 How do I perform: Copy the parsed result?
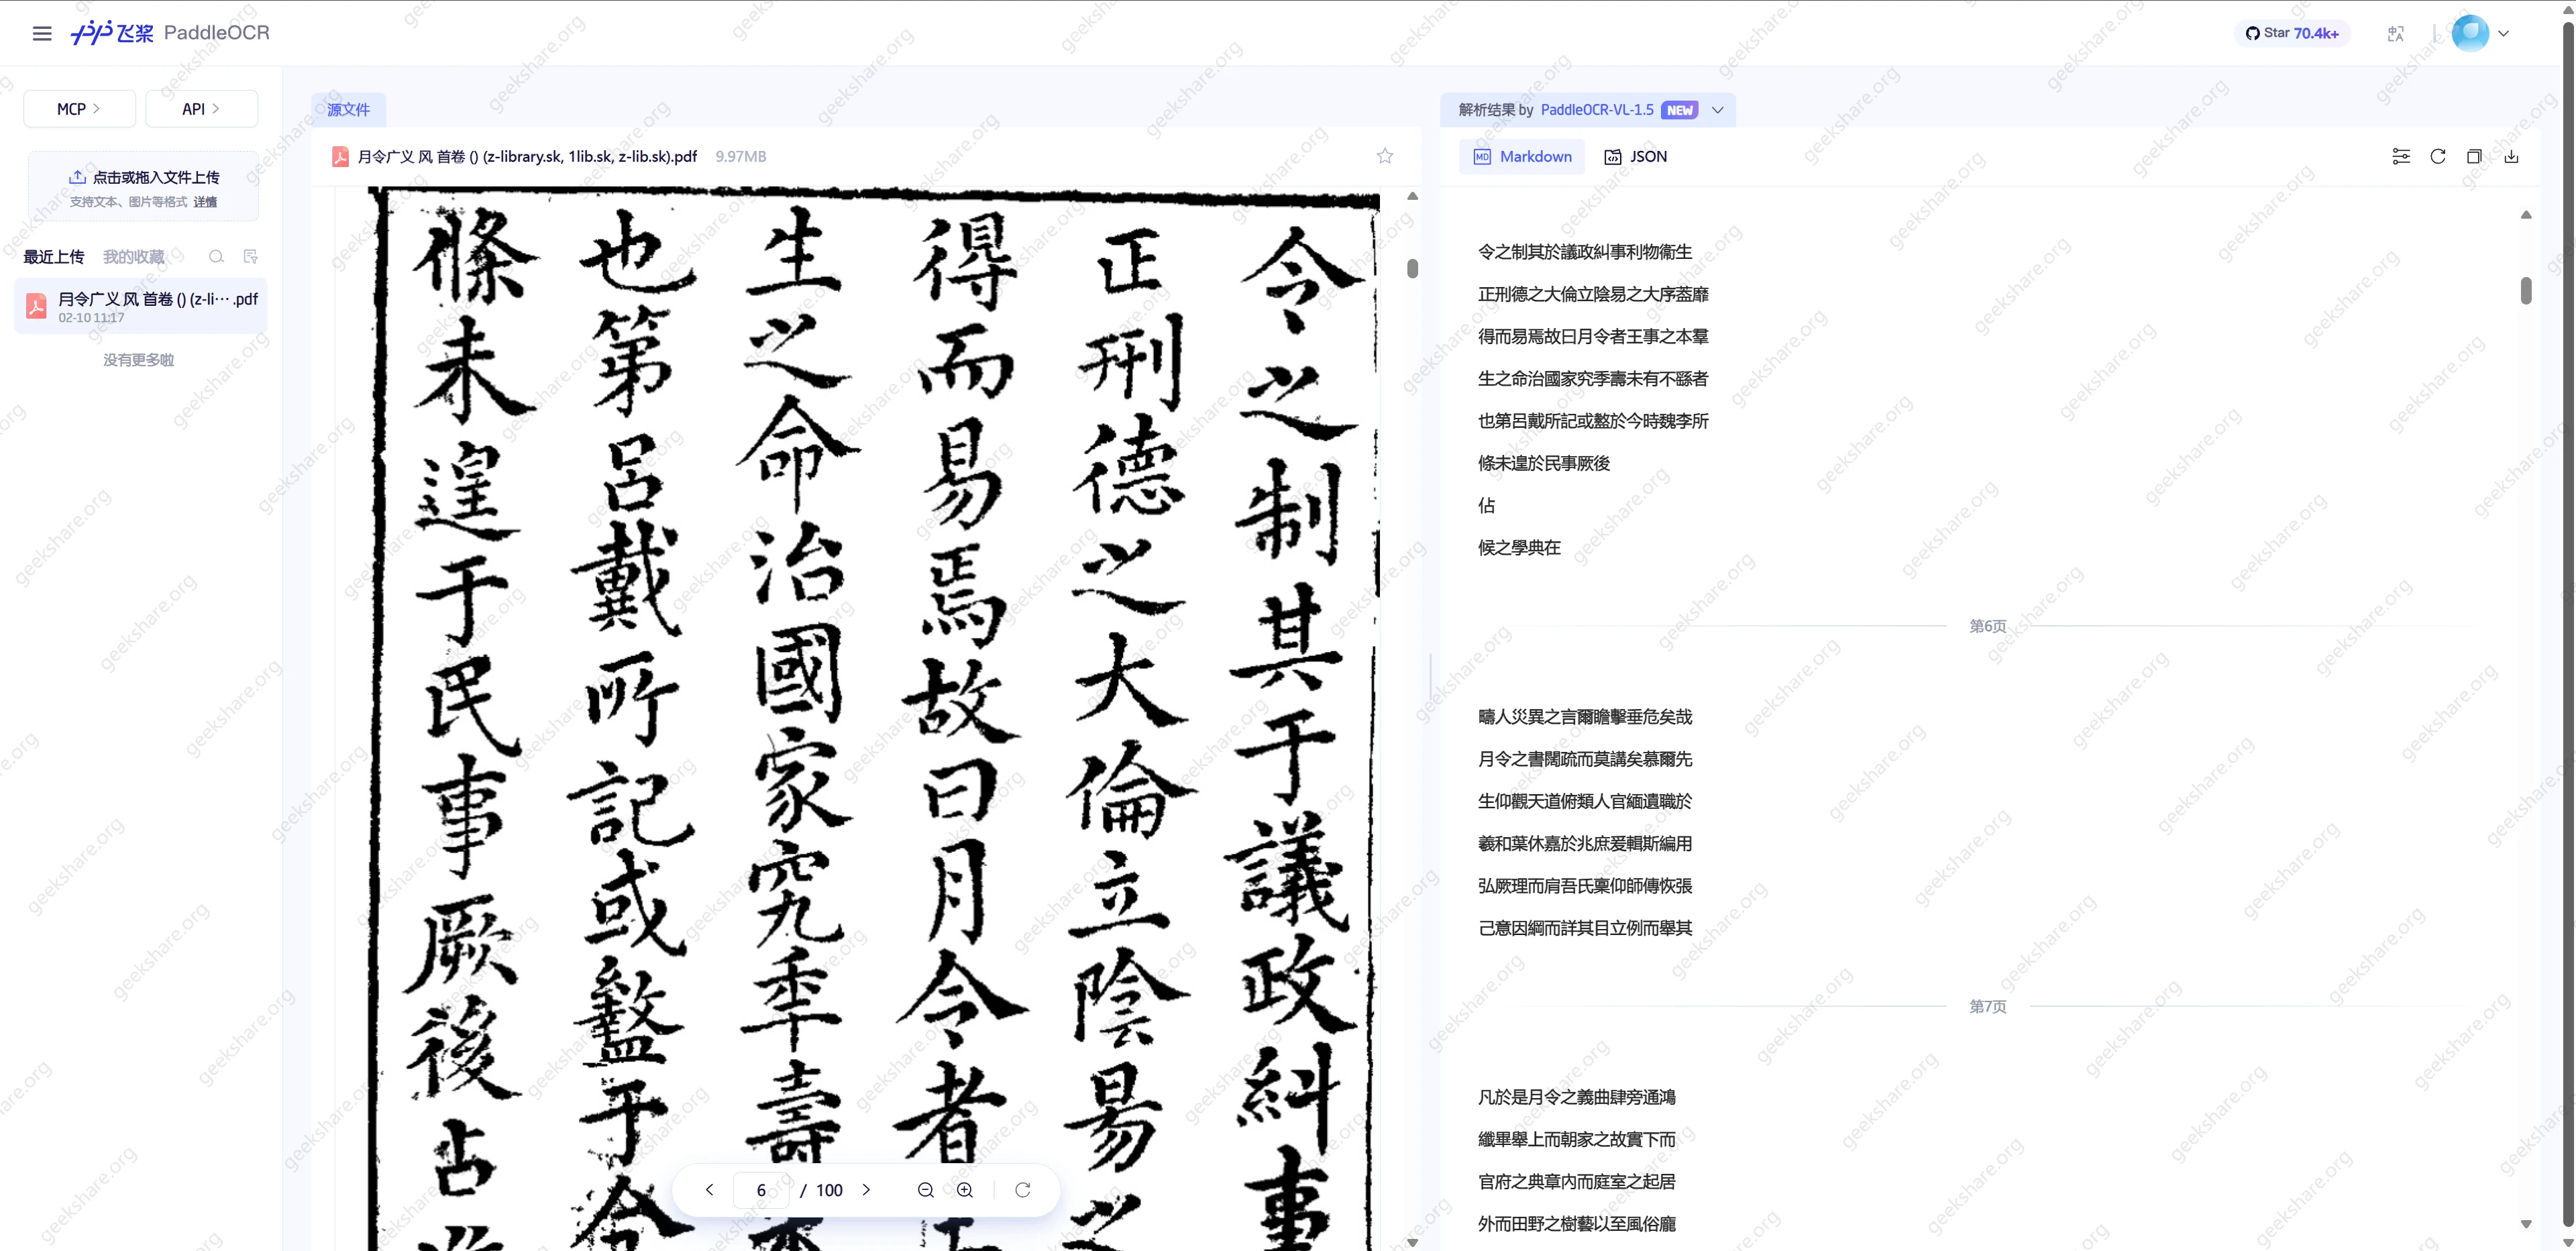[x=2474, y=157]
